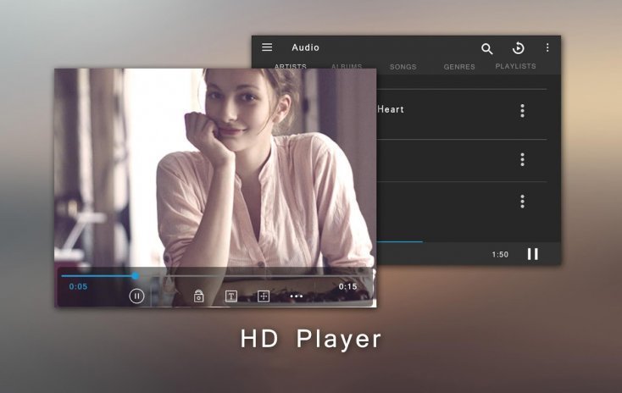Switch to the SONGS tab
Viewport: 622px width, 393px height.
coord(403,67)
